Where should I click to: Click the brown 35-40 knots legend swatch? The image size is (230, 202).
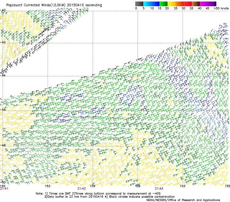196,4
